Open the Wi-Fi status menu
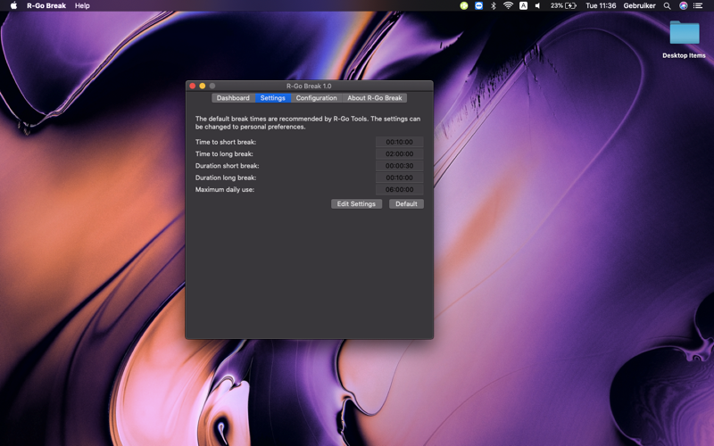The width and height of the screenshot is (714, 446). (x=508, y=6)
